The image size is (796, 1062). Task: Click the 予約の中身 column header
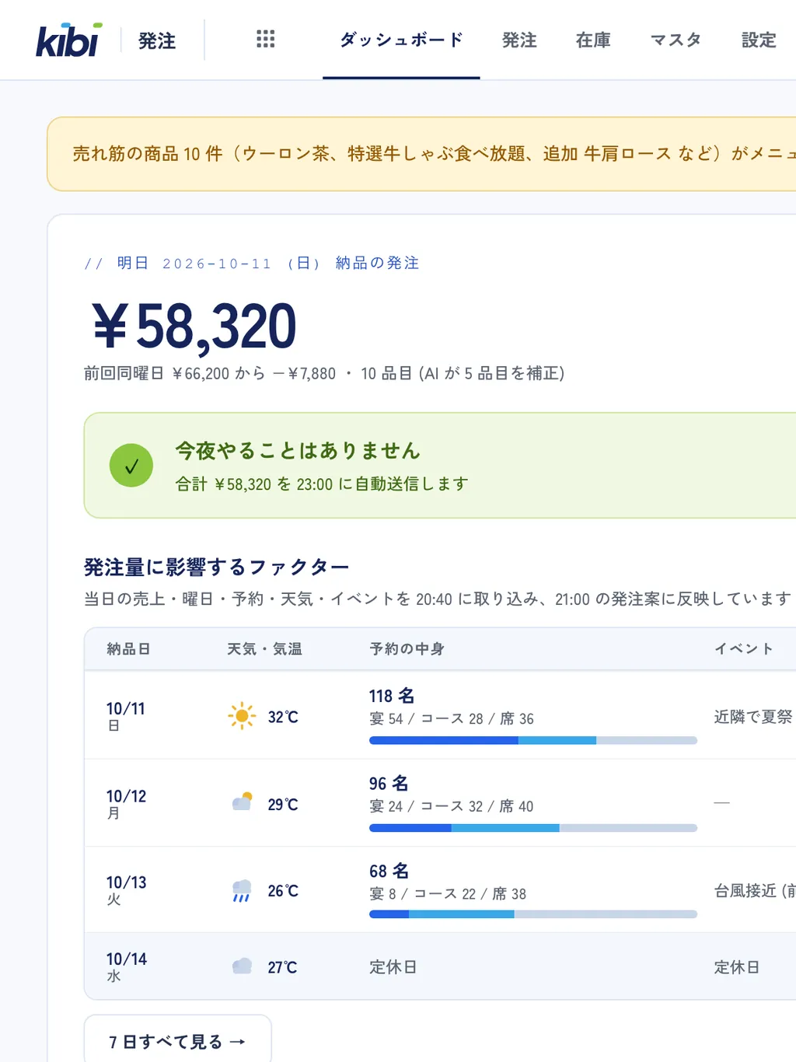[407, 648]
